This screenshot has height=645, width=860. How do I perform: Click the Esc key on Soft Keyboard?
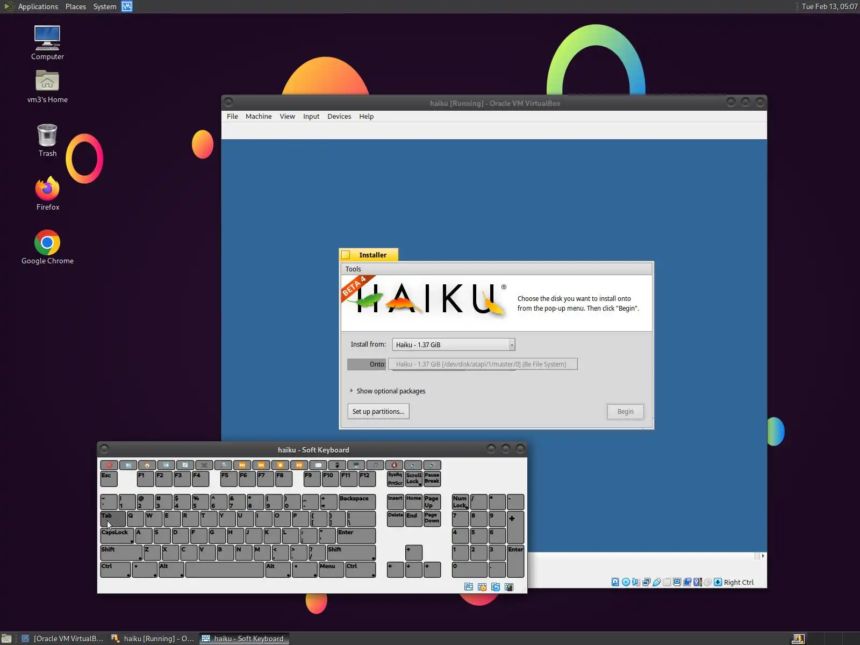click(x=109, y=478)
